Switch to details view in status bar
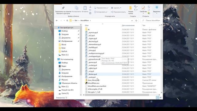The width and height of the screenshot is (197, 111). pyautogui.click(x=157, y=97)
